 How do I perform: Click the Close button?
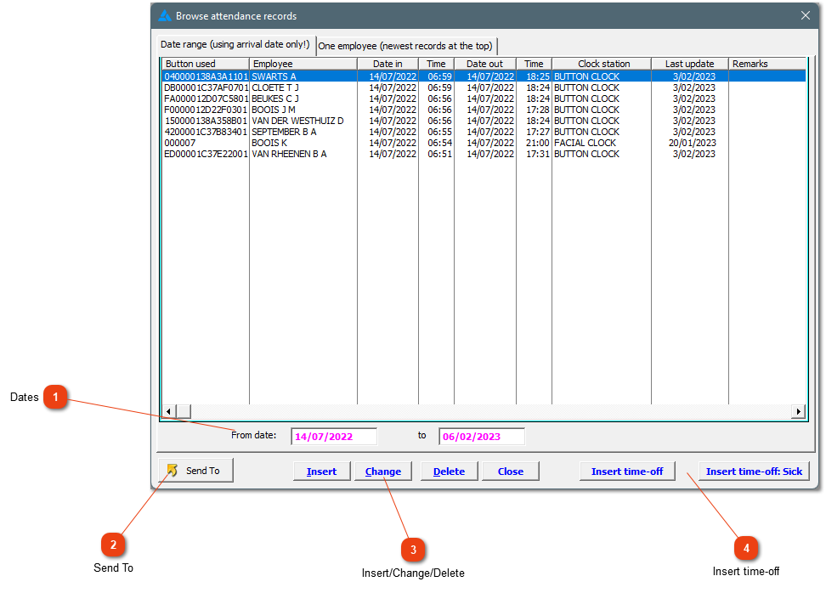[511, 472]
